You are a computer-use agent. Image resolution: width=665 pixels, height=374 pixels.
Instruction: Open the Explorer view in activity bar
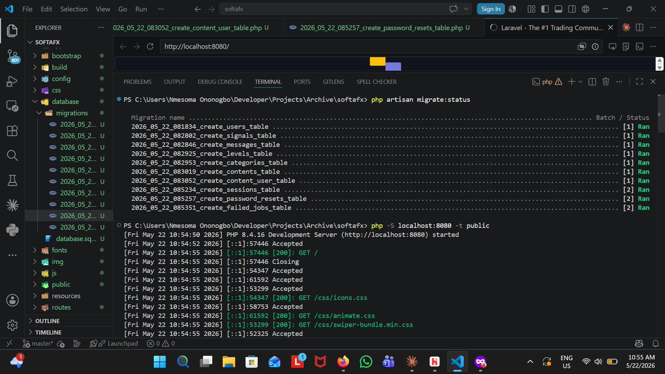[x=12, y=30]
